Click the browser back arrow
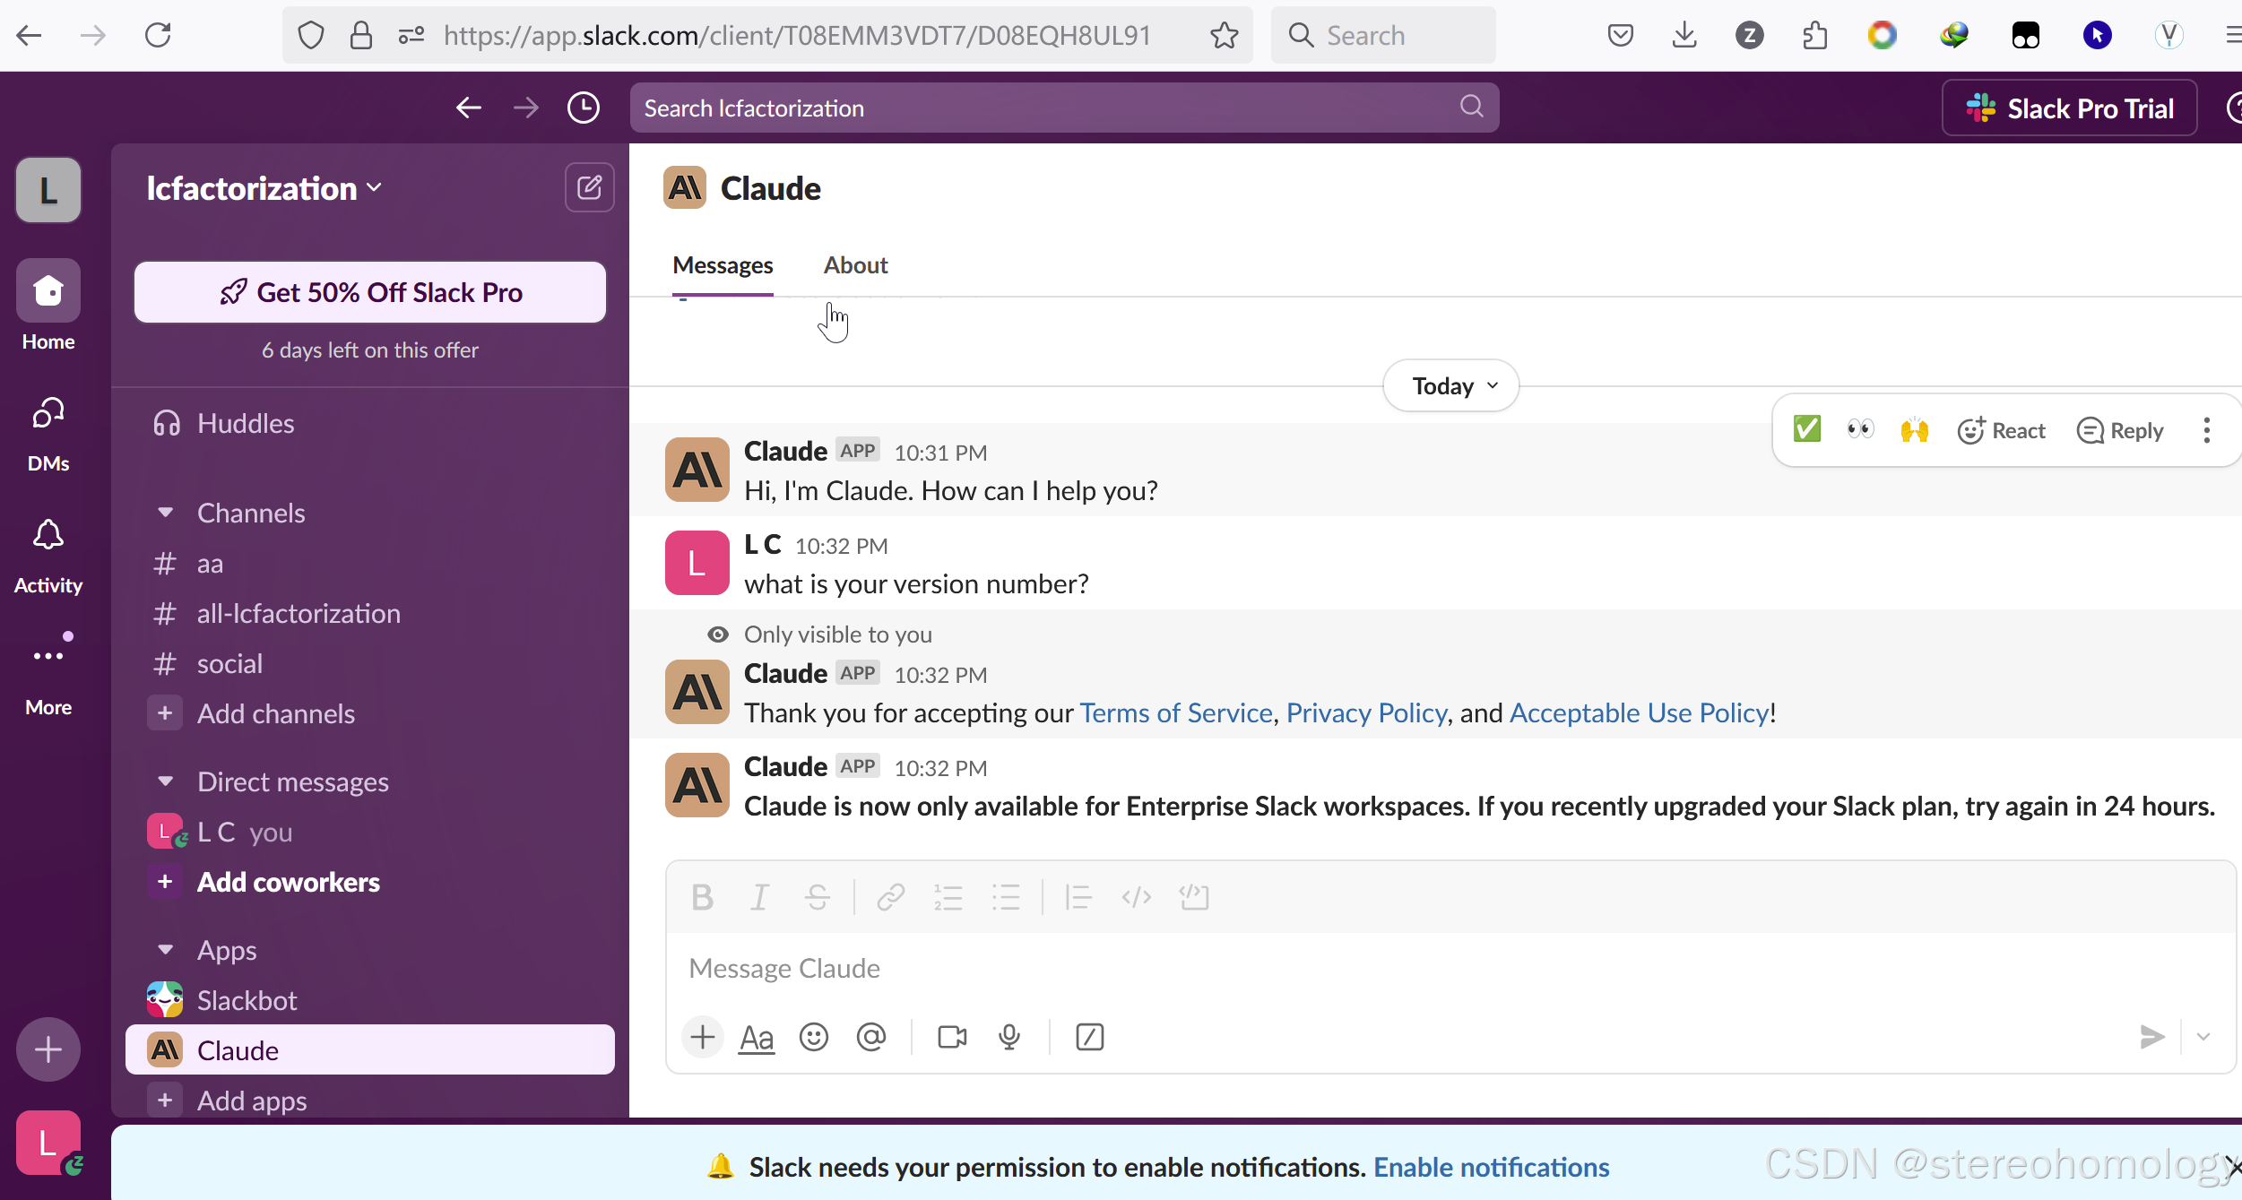The width and height of the screenshot is (2242, 1200). (x=30, y=35)
